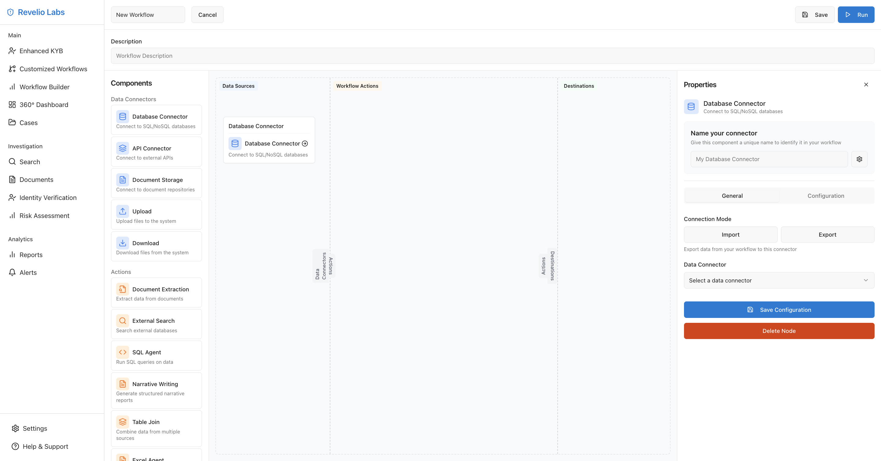
Task: Click the Workflow Description input
Action: point(493,56)
